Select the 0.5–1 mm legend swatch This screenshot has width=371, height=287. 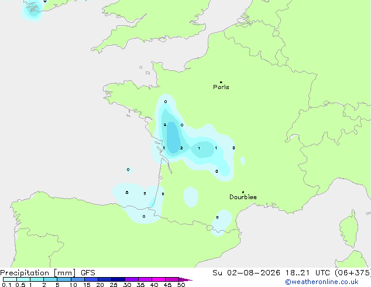point(23,279)
